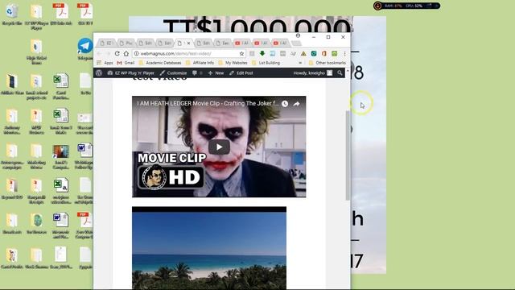This screenshot has width=515, height=290.
Task: Click the Chrome profile icon in title bar
Action: (298, 35)
